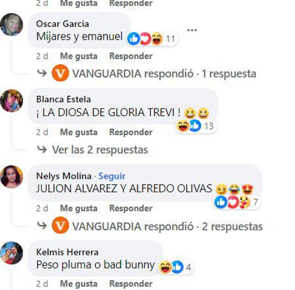The width and height of the screenshot is (295, 290).
Task: Expand VANGUARDIA's 2 respuestas thread
Action: [167, 226]
